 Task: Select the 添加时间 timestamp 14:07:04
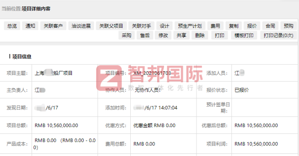(x=167, y=108)
